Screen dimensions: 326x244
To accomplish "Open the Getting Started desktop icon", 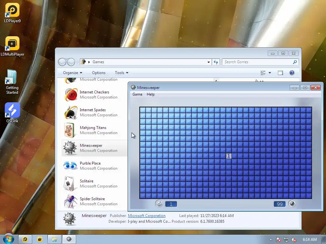I will (12, 82).
